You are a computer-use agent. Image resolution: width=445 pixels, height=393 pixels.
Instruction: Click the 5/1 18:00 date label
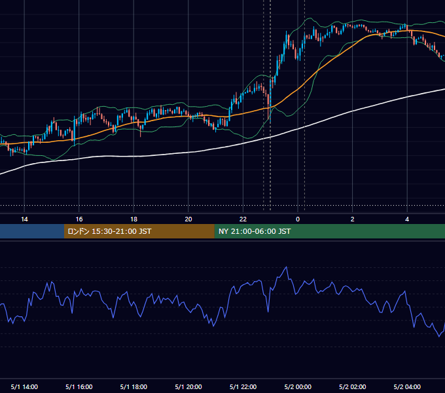(133, 386)
